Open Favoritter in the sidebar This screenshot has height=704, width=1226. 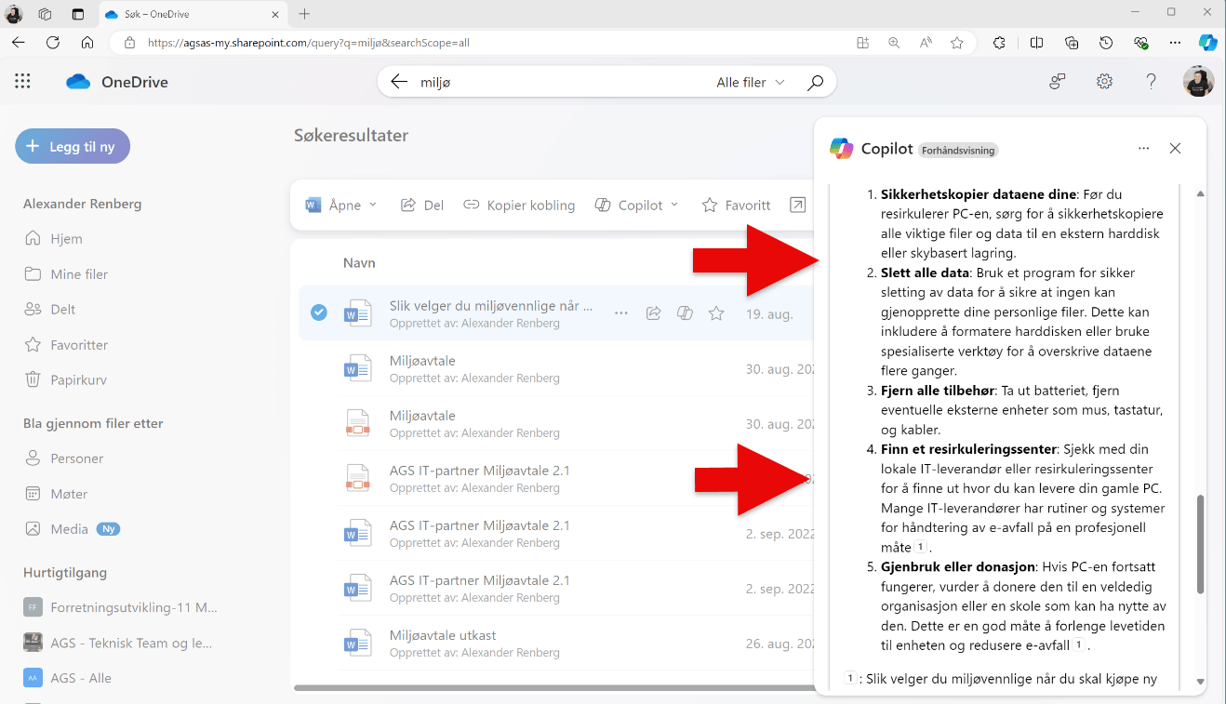[67, 344]
